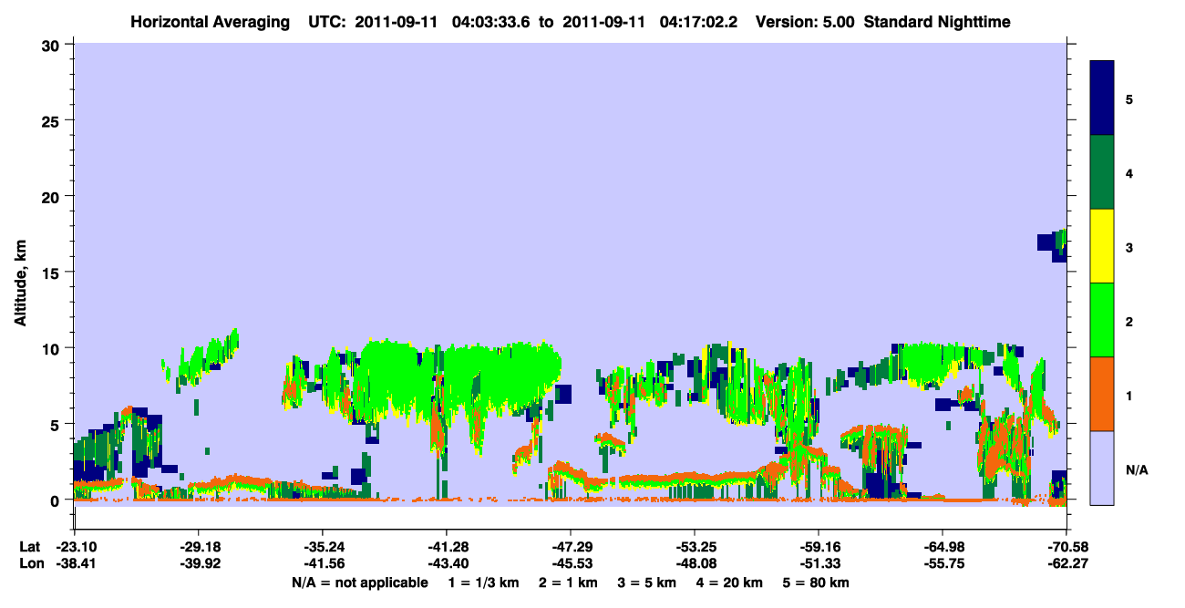Click the orange color bar segment labeled 1
Screen dimensions: 1185x608
[x=1102, y=394]
